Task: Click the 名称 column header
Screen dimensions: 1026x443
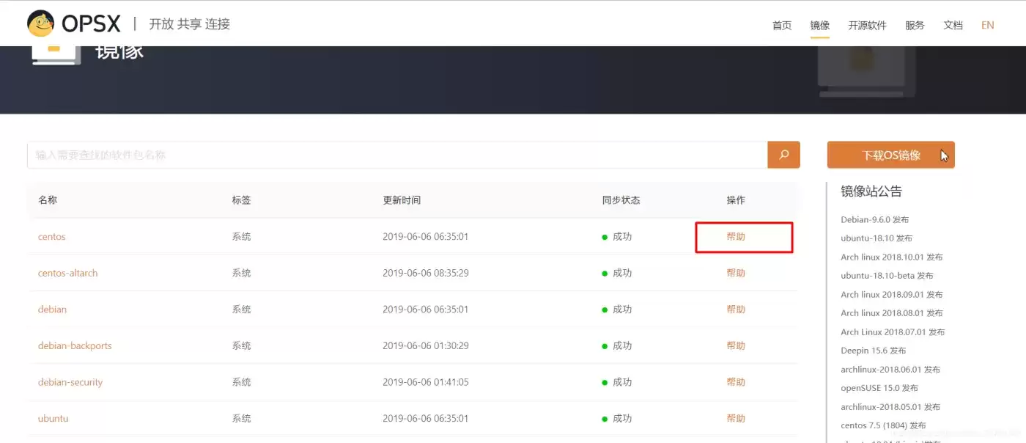Action: point(48,200)
